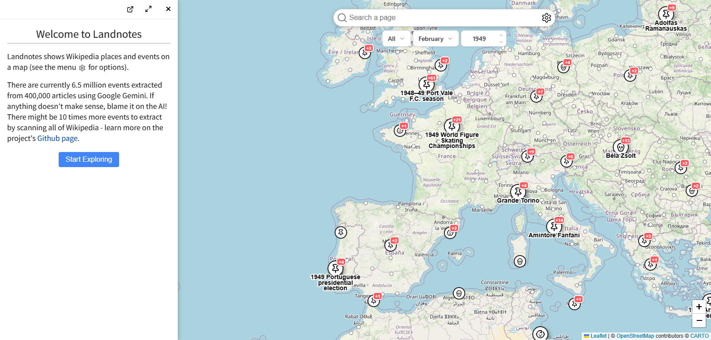Zoom out the map with minus button
The width and height of the screenshot is (711, 340).
pyautogui.click(x=699, y=320)
